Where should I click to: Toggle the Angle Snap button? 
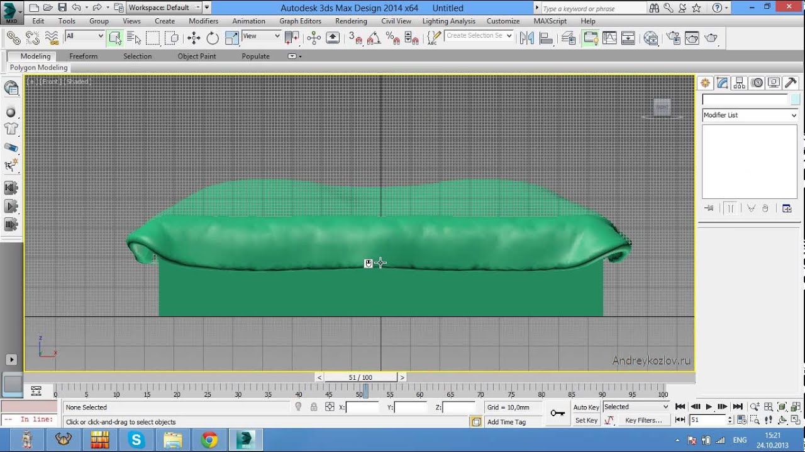tap(374, 38)
